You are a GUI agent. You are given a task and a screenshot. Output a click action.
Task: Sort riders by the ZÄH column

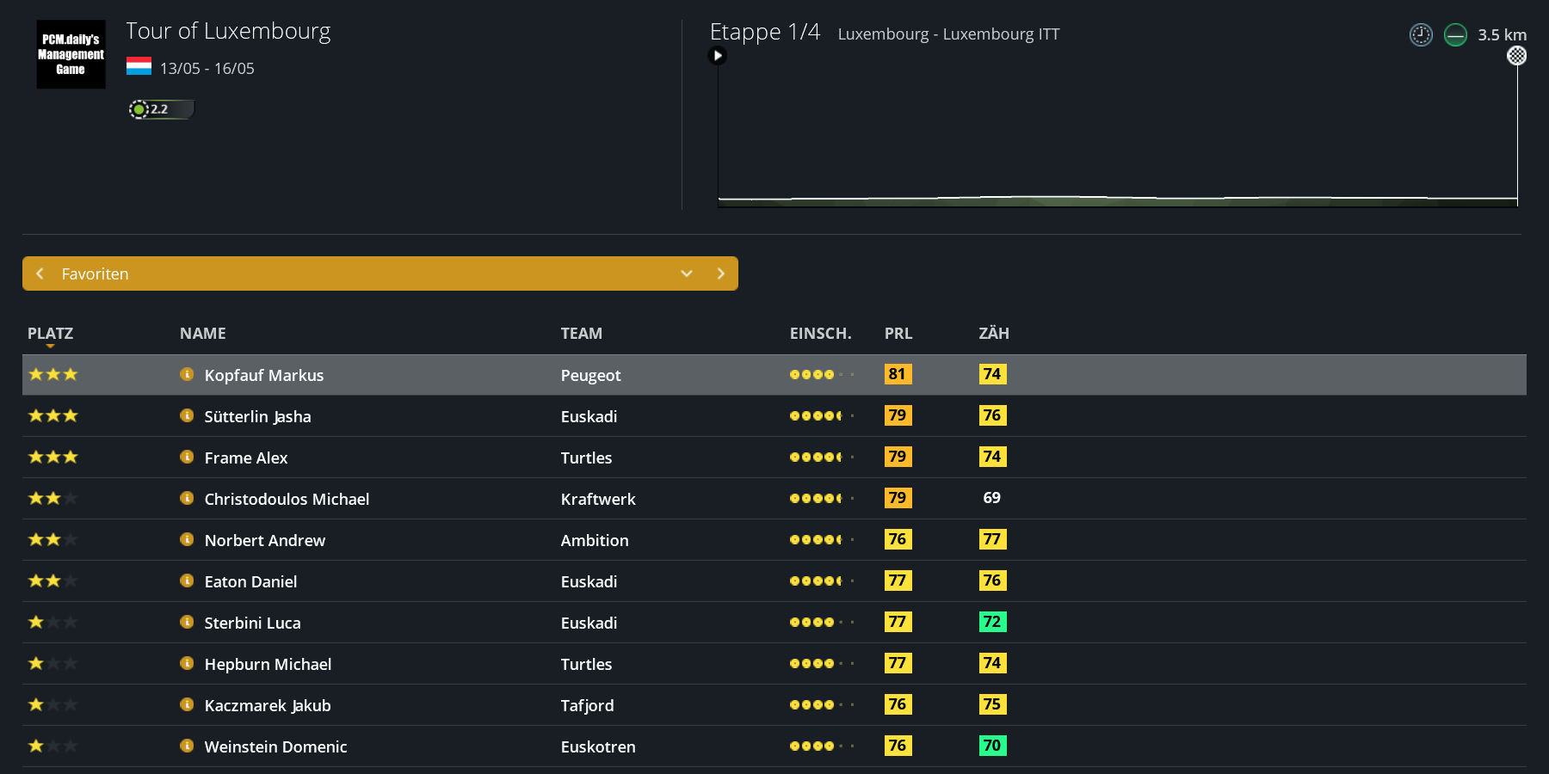coord(993,334)
